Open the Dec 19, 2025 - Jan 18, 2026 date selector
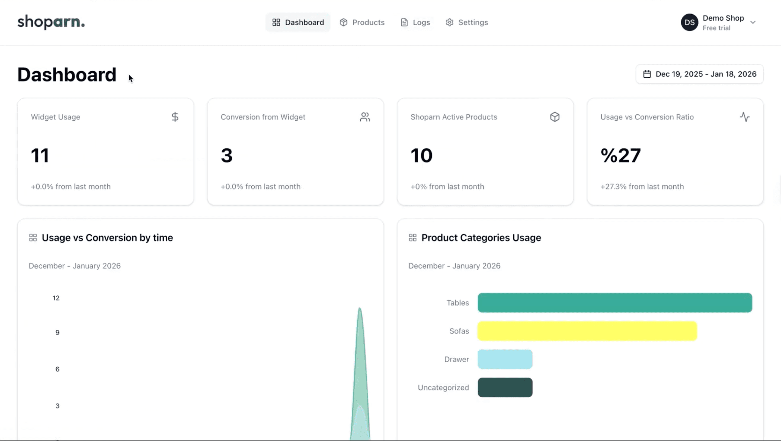 [x=699, y=74]
